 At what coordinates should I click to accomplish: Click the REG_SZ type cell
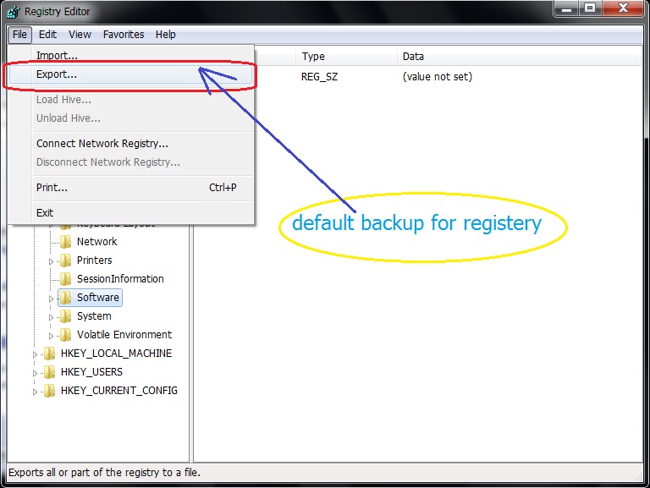[x=319, y=77]
